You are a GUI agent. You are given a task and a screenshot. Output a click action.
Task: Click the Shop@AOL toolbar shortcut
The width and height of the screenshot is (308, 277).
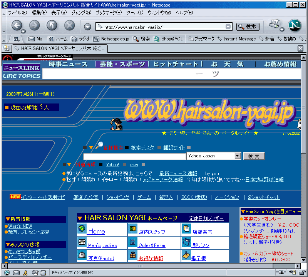pyautogui.click(x=168, y=39)
